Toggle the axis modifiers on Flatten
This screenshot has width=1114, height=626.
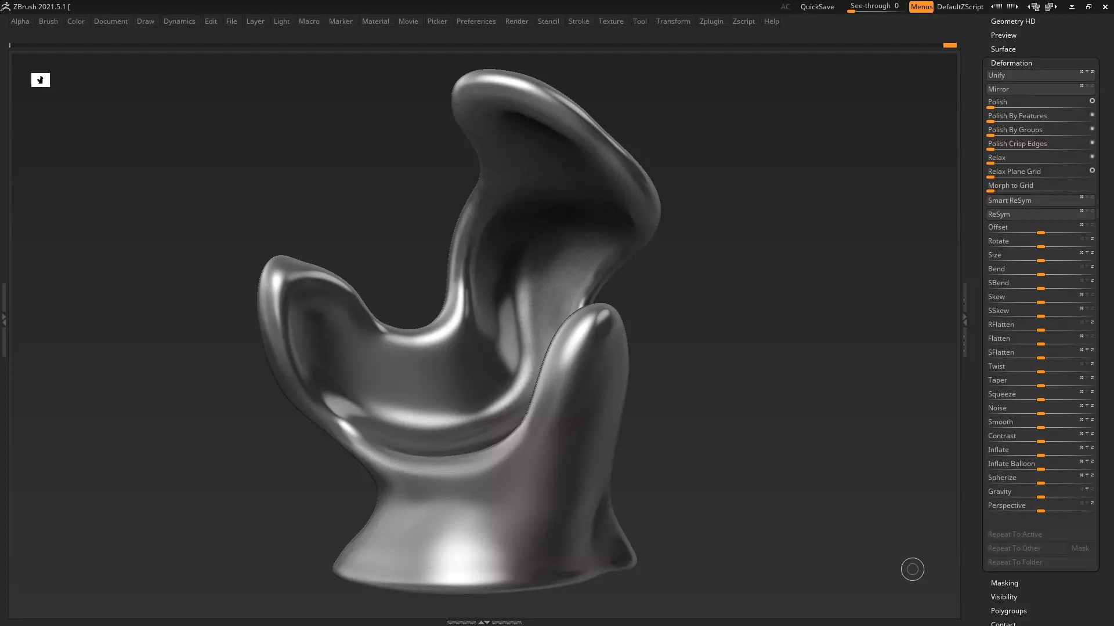pos(1087,336)
